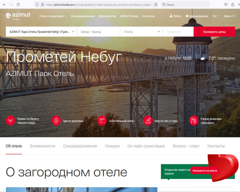Click the Заезд – Выезд date field
This screenshot has width=240, height=192.
point(98,31)
